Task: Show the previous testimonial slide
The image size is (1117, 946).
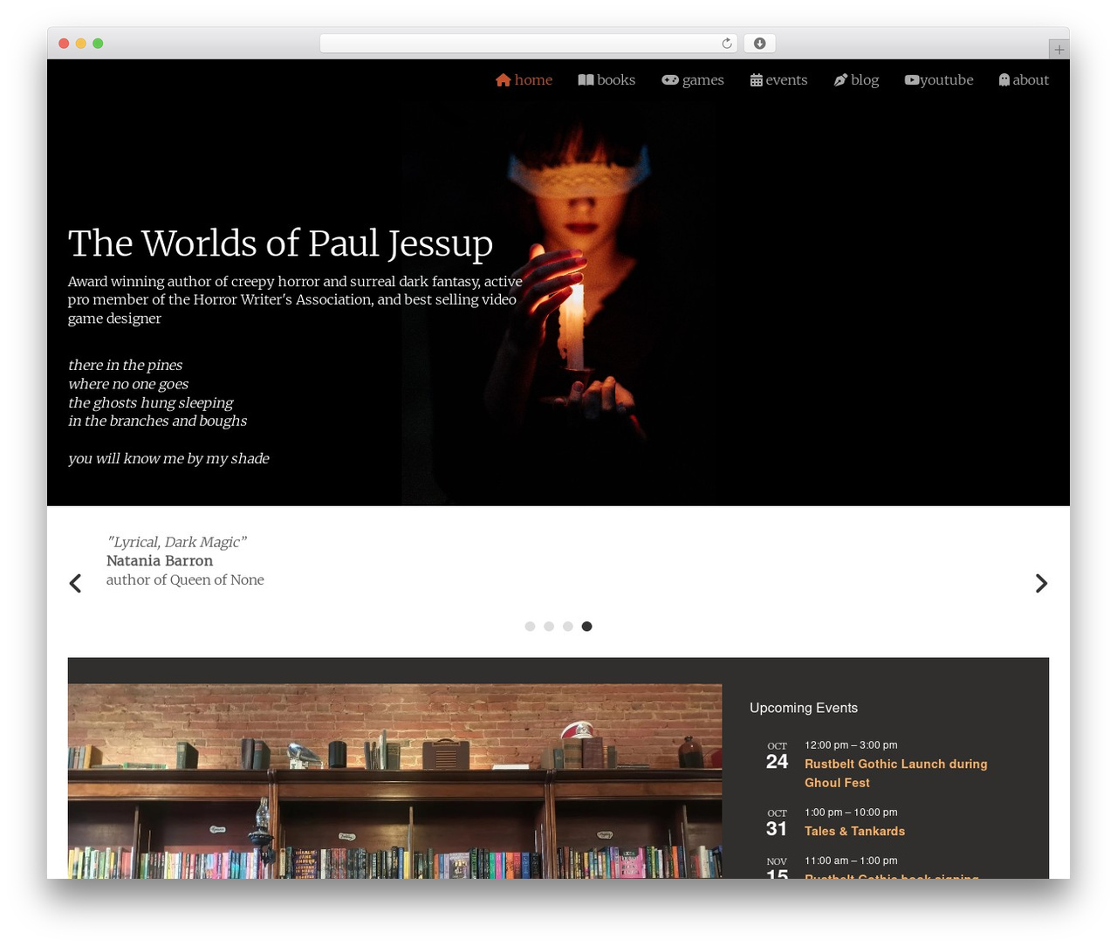Action: pyautogui.click(x=76, y=583)
